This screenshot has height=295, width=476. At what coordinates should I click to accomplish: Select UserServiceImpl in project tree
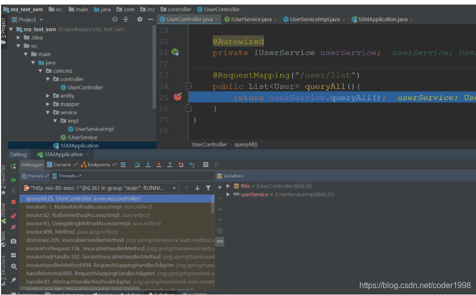94,129
